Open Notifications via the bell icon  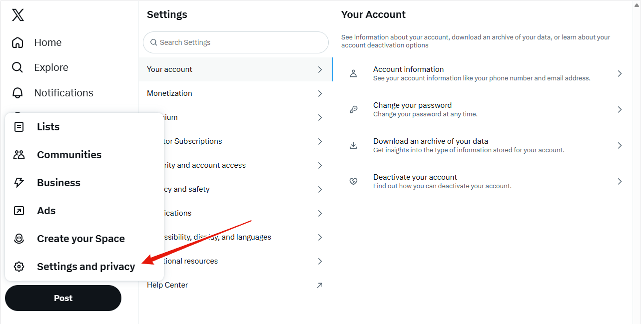(x=17, y=93)
